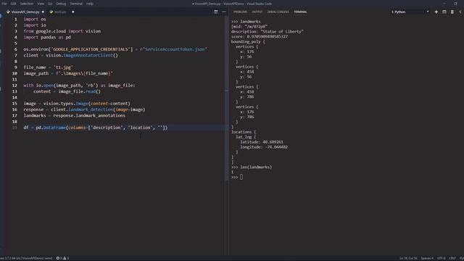This screenshot has height=261, width=464.
Task: Switch to the Debug Console tab
Action: coord(278,12)
